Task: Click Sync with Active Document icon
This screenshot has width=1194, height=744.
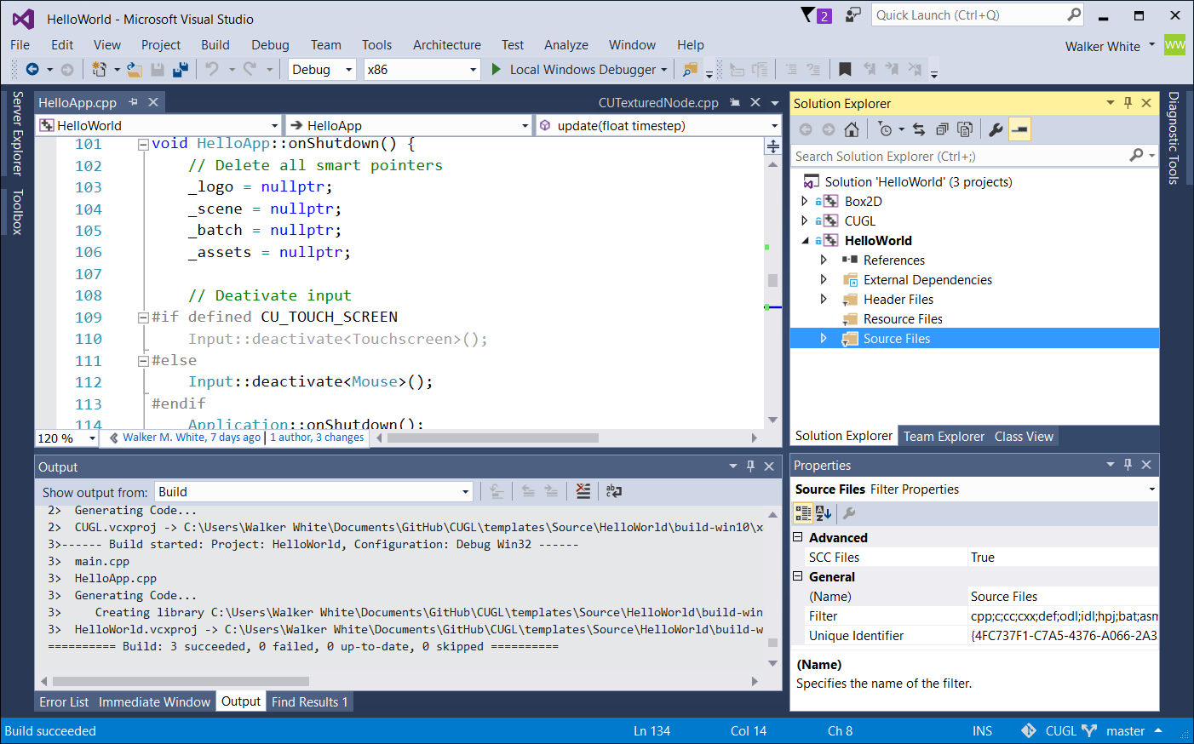Action: click(x=918, y=129)
